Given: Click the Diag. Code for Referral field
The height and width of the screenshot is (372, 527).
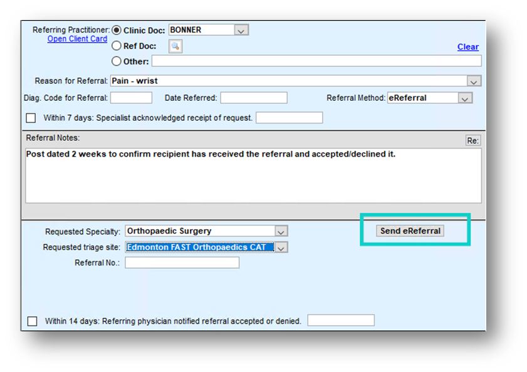Looking at the screenshot, I should pos(131,98).
